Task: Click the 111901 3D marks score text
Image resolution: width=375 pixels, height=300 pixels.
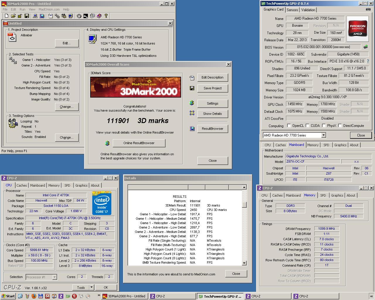Action: coord(138,121)
